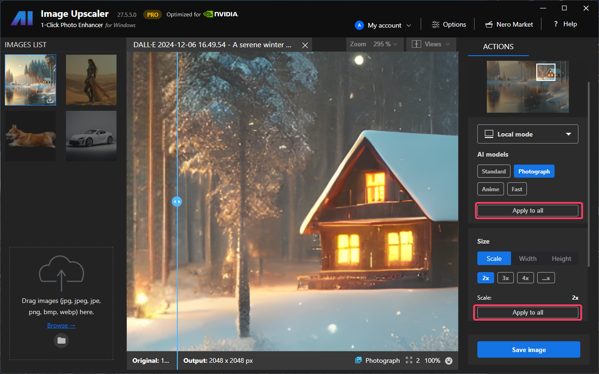
Task: Click the download icon on winter thumbnail
Action: click(50, 100)
